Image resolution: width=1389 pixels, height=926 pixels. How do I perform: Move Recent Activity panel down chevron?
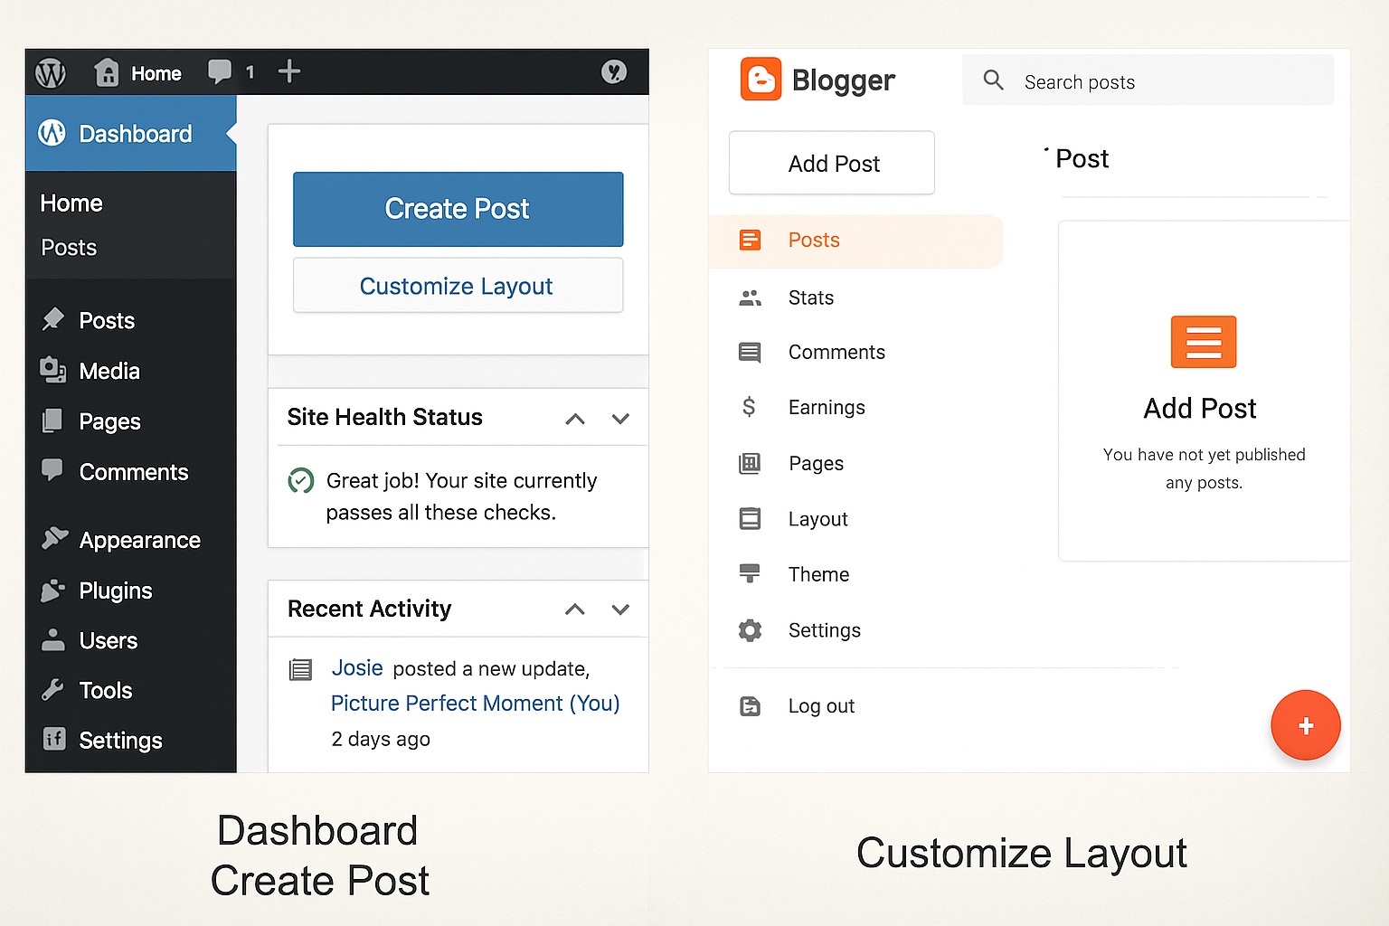(x=620, y=609)
